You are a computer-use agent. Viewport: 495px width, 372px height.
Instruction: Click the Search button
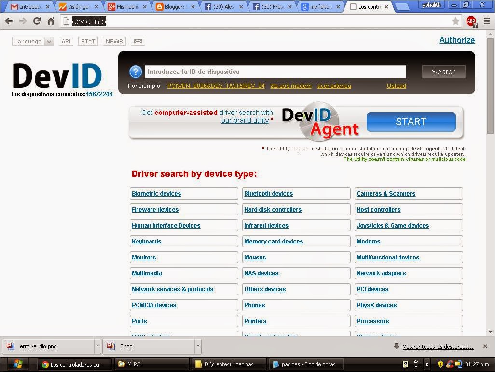pos(443,72)
